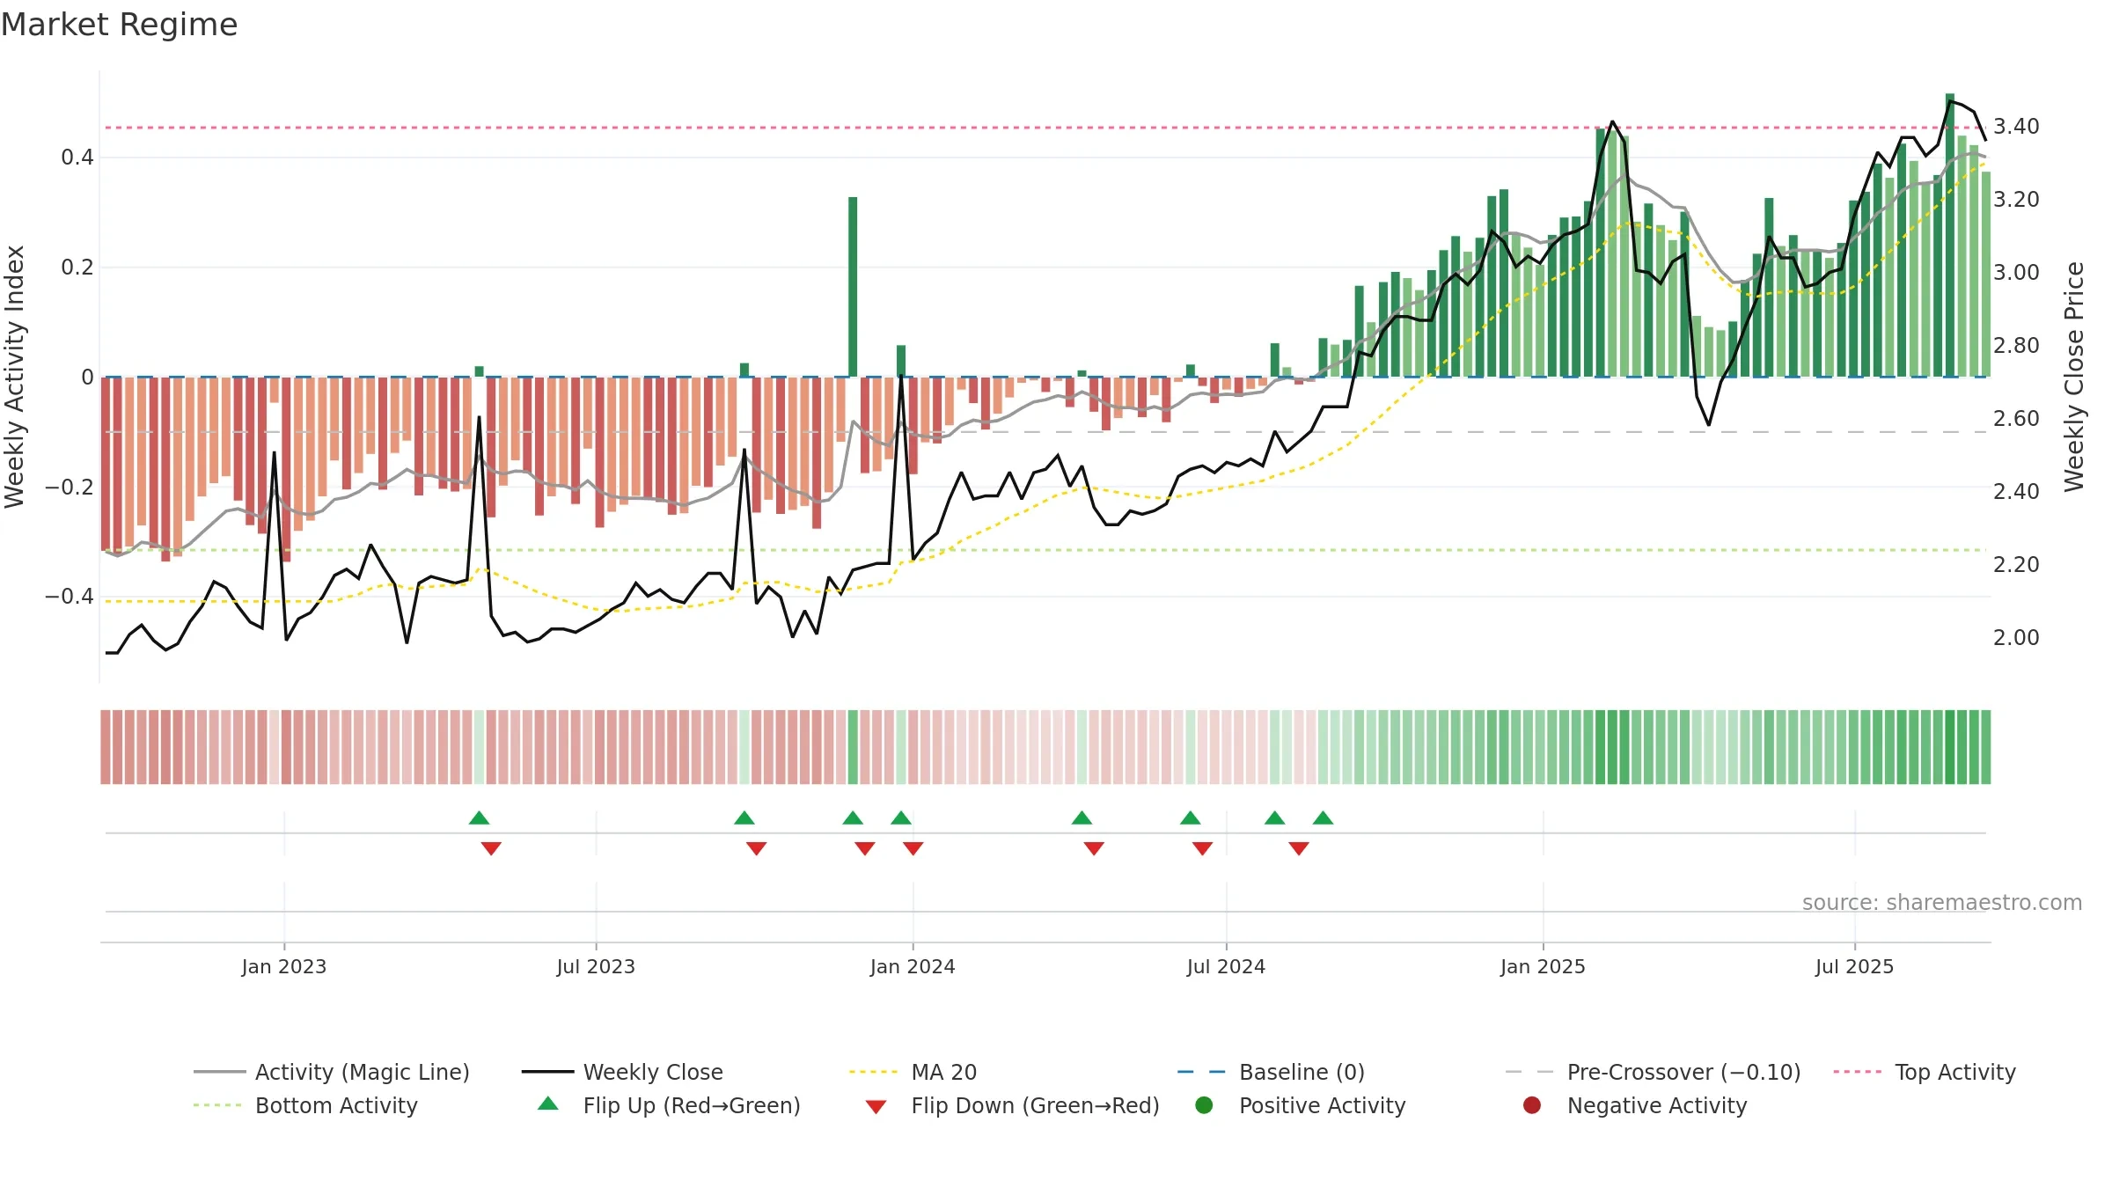Toggle the Weekly Close legend entry
This screenshot has width=2112, height=1188.
tap(622, 1072)
